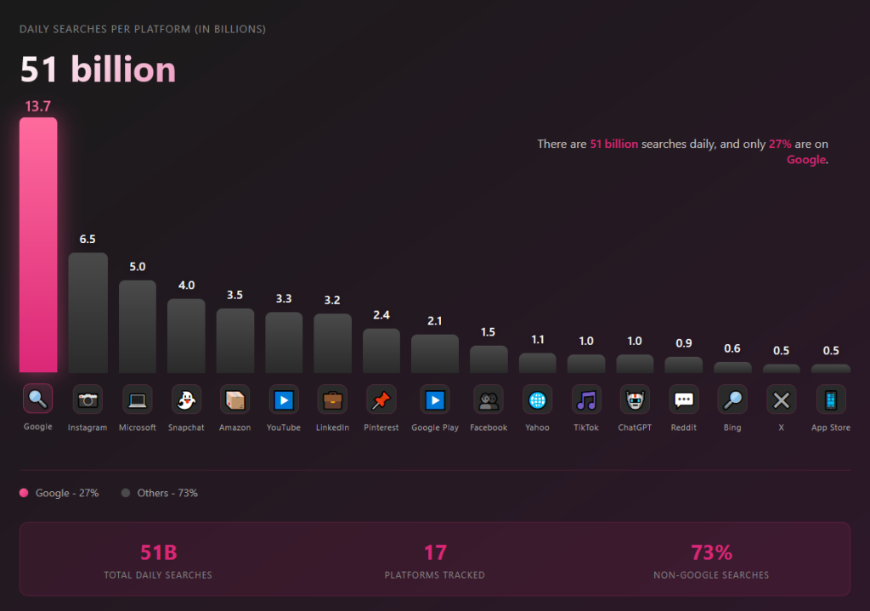Viewport: 870px width, 611px height.
Task: Click the Facebook people icon
Action: (x=489, y=400)
